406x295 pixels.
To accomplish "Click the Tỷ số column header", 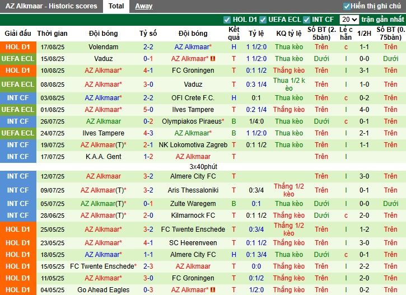I will (x=148, y=34).
